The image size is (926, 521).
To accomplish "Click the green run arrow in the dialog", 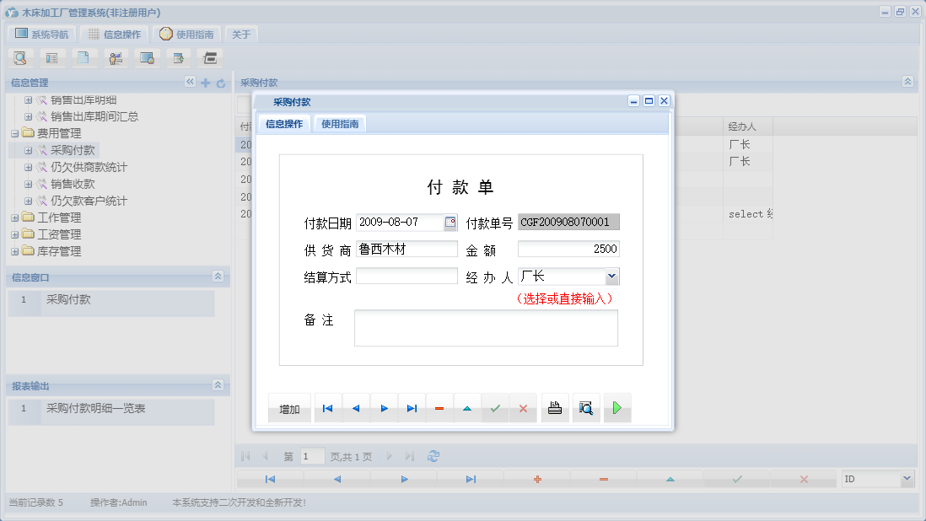I will click(616, 407).
